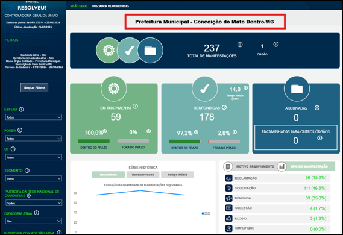
Task: Switch to the Visão Geral tab
Action: (x=79, y=6)
